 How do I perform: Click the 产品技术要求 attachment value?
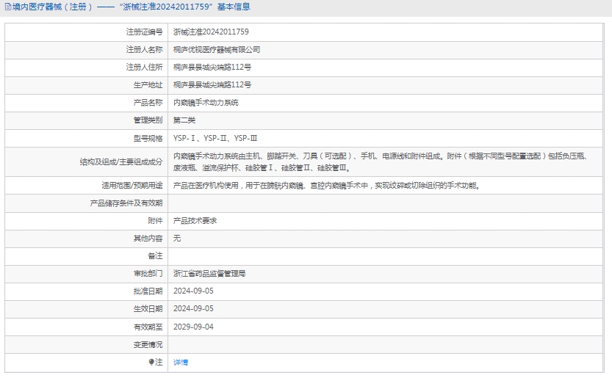(195, 221)
